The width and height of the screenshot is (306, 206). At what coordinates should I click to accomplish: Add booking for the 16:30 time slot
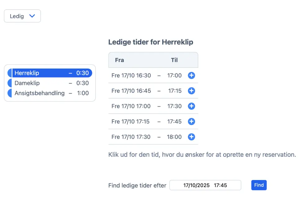[x=191, y=75]
